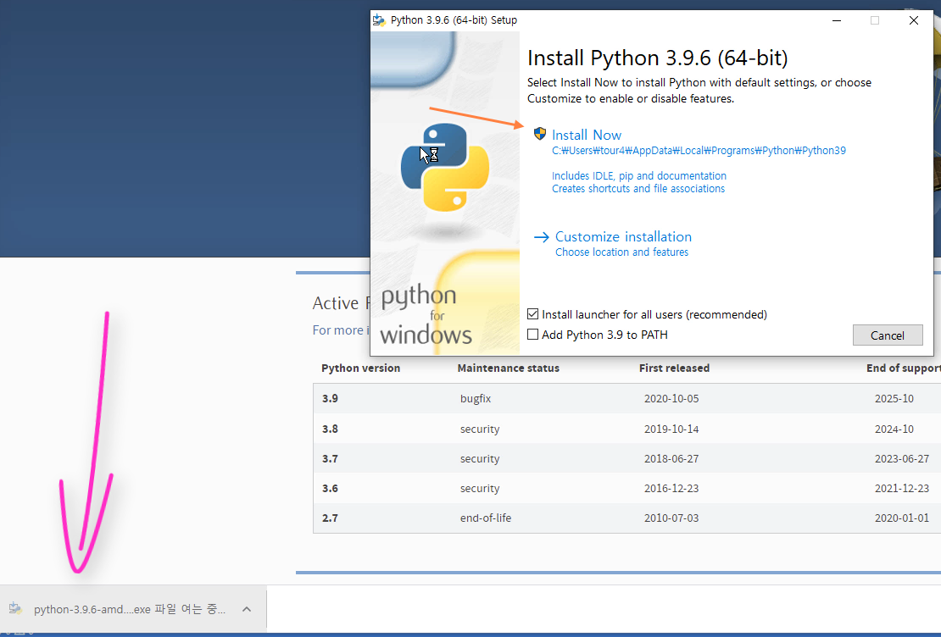Click the Maintenance status column header
Viewport: 941px width, 637px height.
(509, 368)
